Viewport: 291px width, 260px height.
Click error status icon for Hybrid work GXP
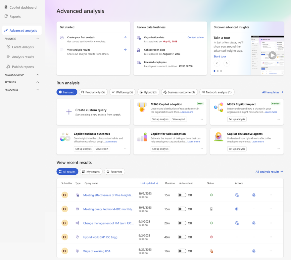click(211, 237)
